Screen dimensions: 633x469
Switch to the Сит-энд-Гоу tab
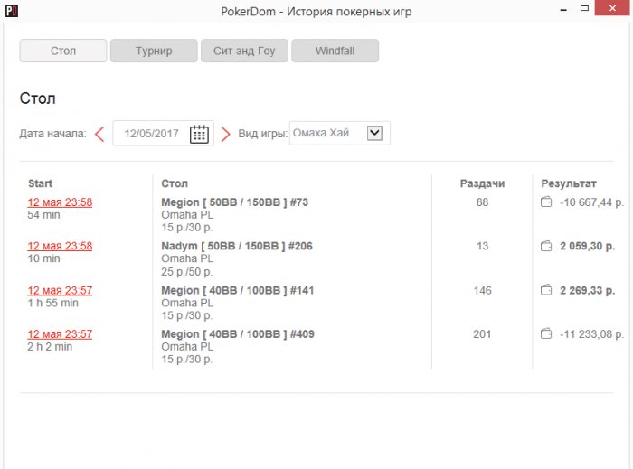pyautogui.click(x=244, y=51)
